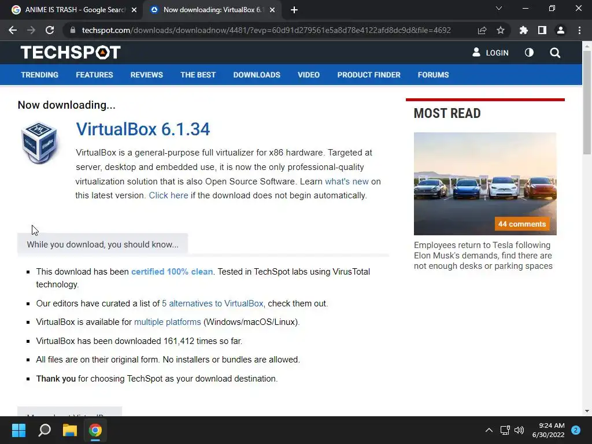Screen dimensions: 592x444
Task: Switch to ANIME IS TRASH Google Search tab
Action: pyautogui.click(x=75, y=10)
